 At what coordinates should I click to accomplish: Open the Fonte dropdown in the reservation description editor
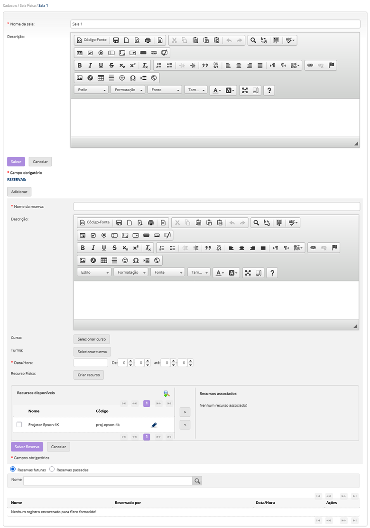pyautogui.click(x=167, y=273)
